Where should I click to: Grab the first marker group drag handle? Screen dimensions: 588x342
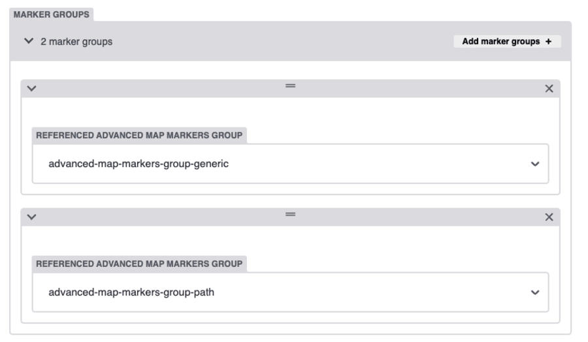point(290,85)
